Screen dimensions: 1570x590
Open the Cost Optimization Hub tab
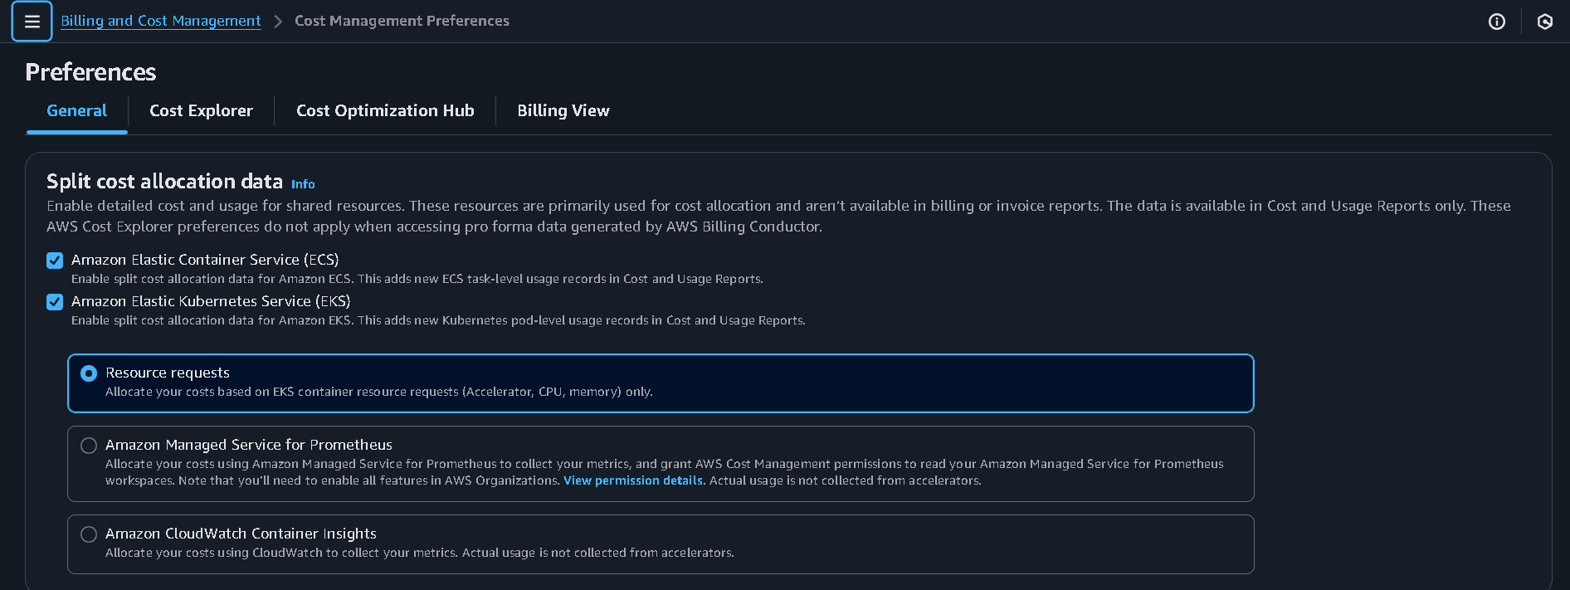[385, 110]
